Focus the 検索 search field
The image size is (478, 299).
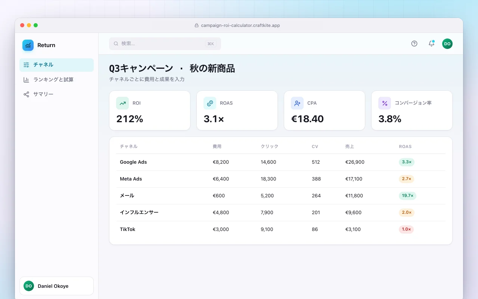coord(165,44)
